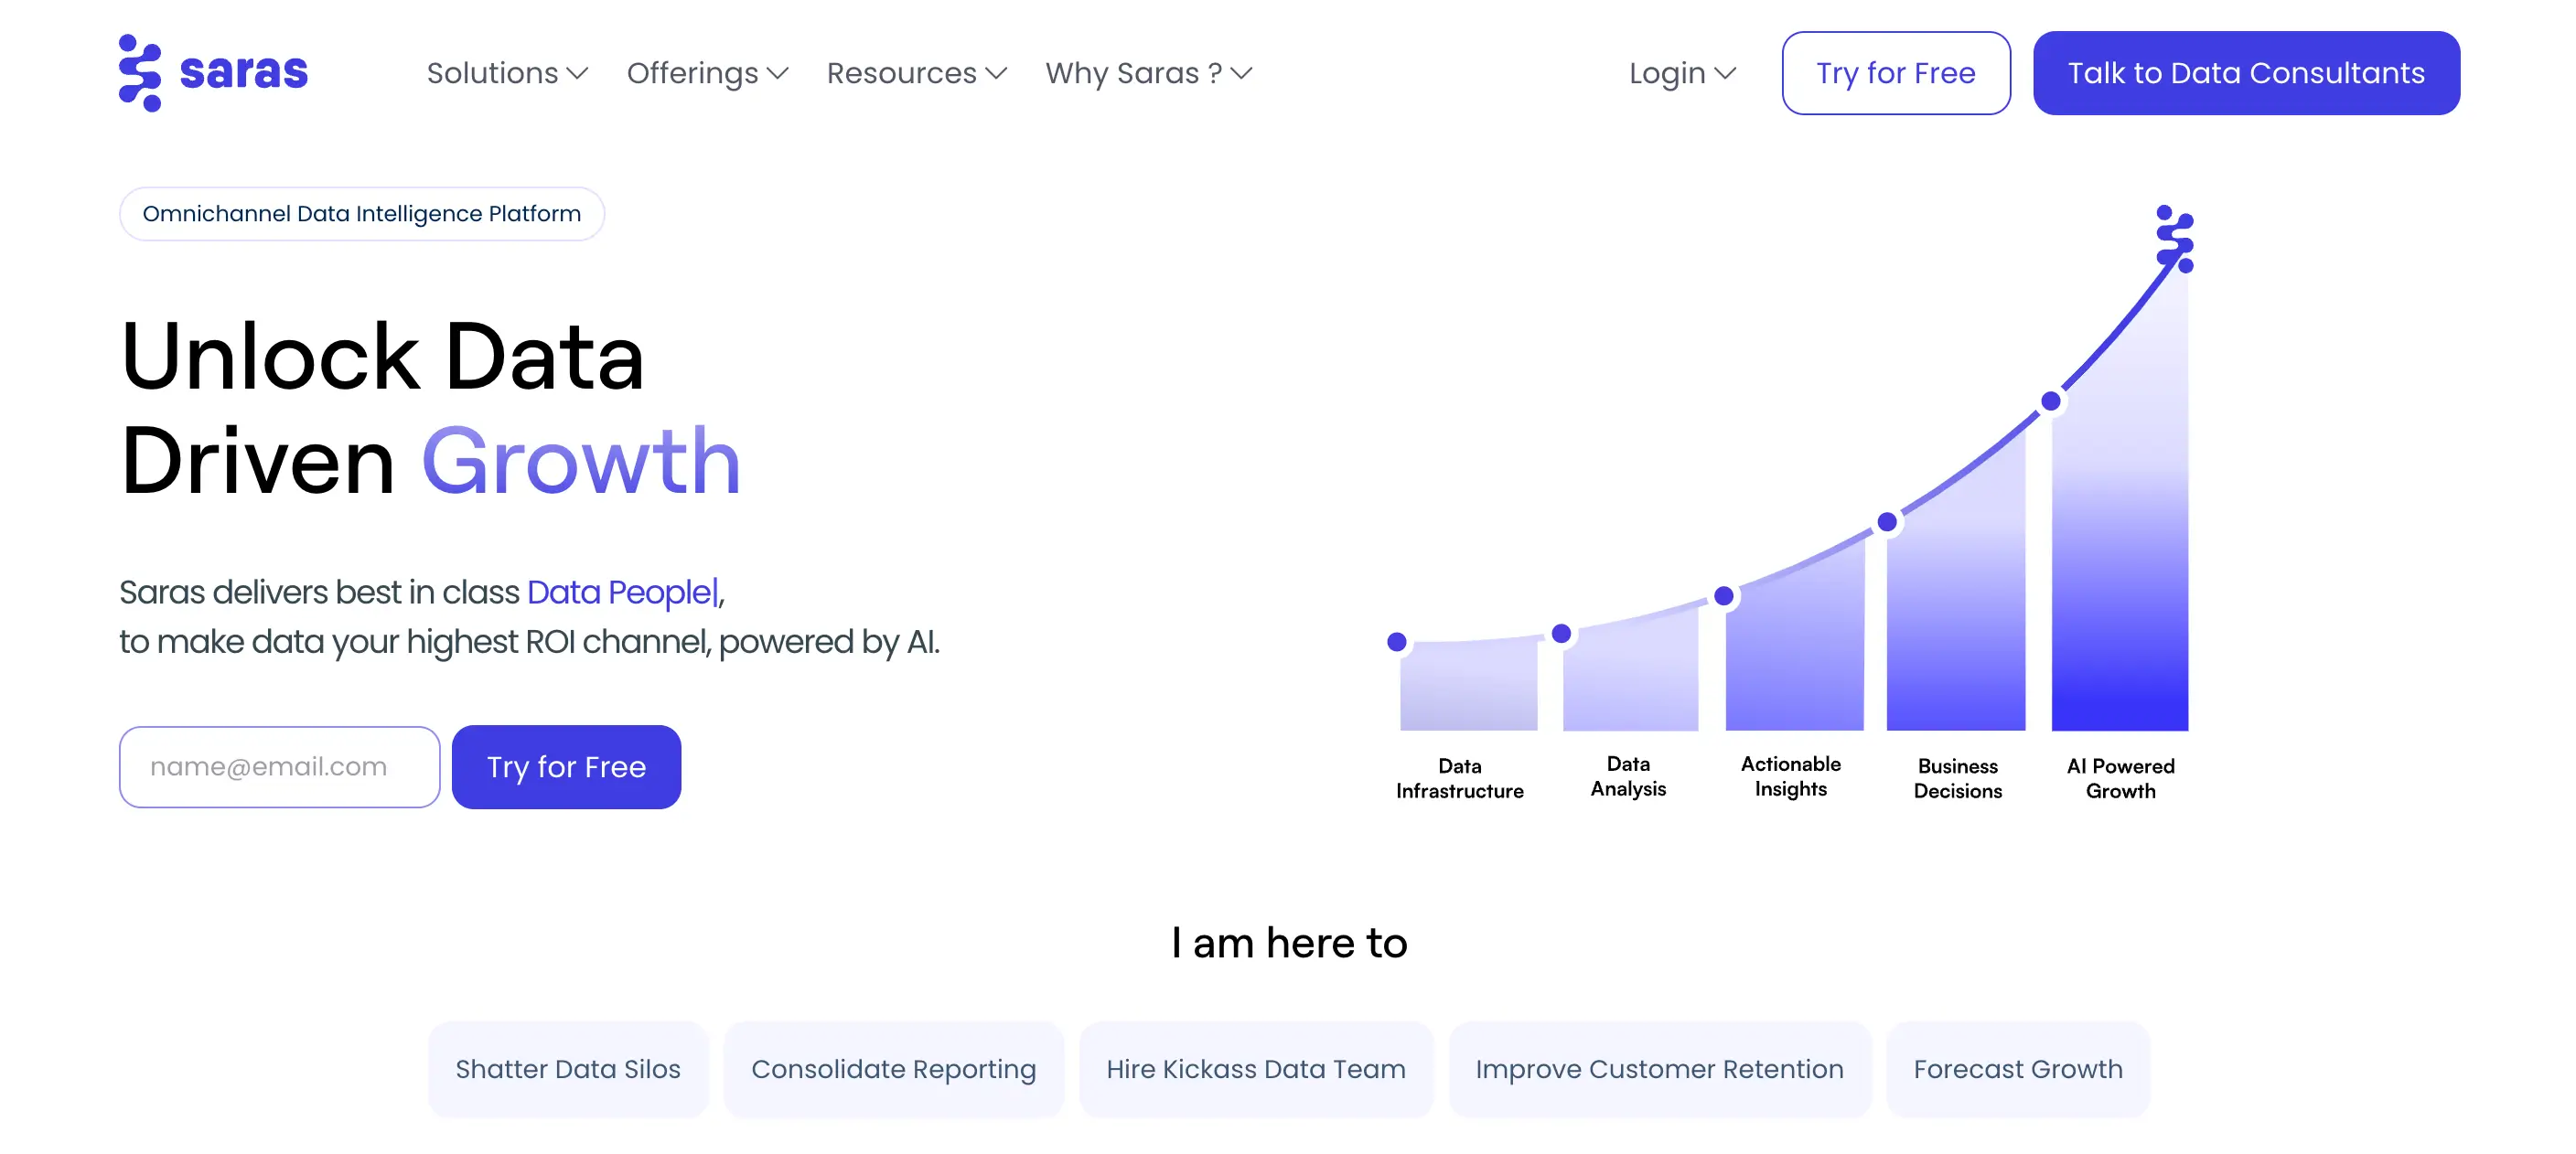2576x1154 pixels.
Task: Open the Login dropdown
Action: [1682, 73]
